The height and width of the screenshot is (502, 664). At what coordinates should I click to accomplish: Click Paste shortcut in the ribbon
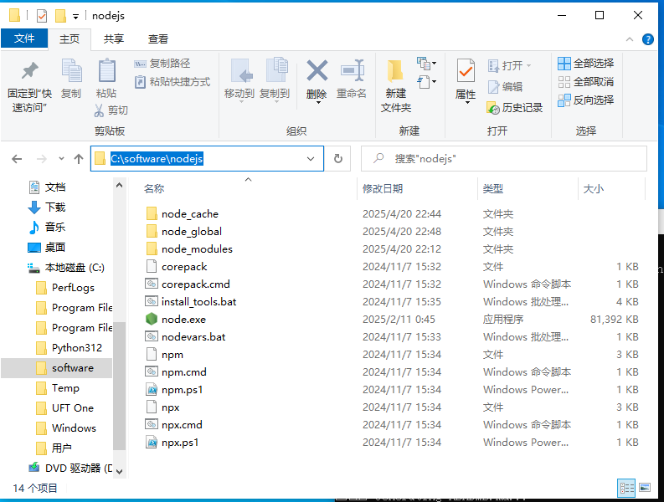point(172,82)
